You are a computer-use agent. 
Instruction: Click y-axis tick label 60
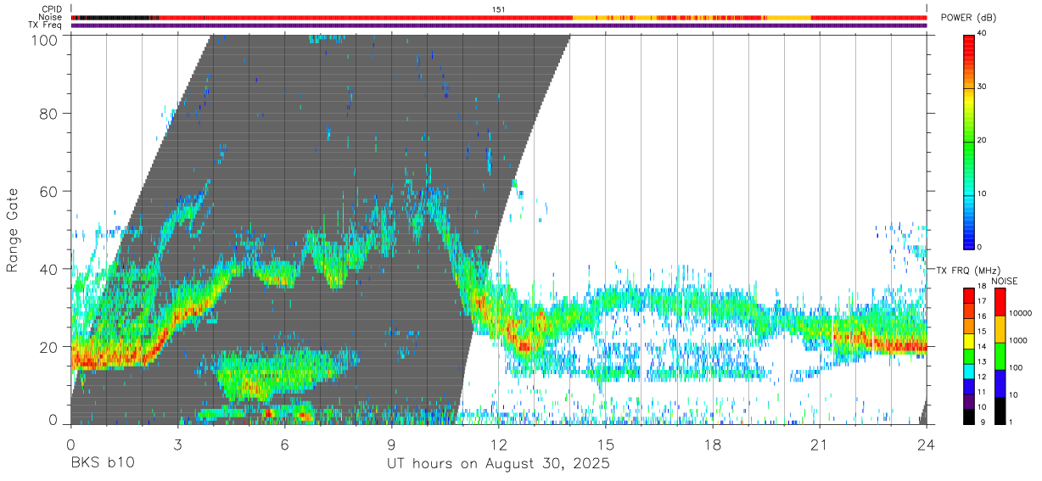point(48,191)
